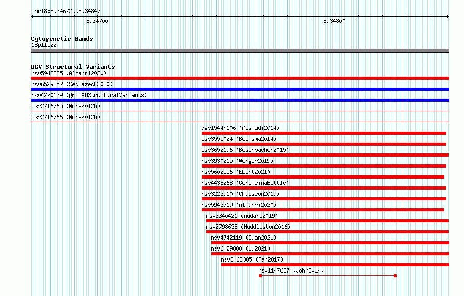Screen dimensions: 464x296
Task: Click the left arrow on the ruler
Action: click(x=32, y=17)
